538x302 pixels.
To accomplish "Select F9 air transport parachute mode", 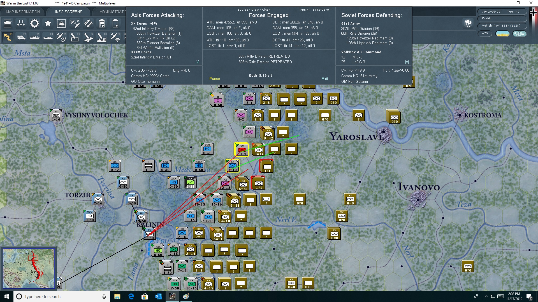I will [x=115, y=37].
